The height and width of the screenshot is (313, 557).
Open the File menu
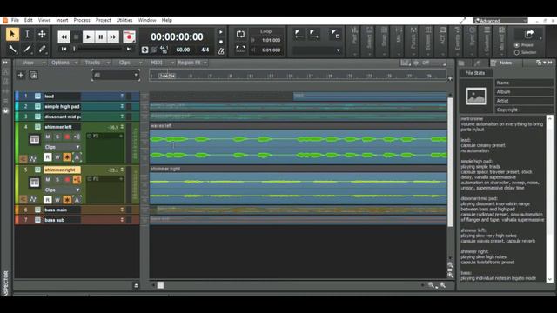(x=15, y=20)
